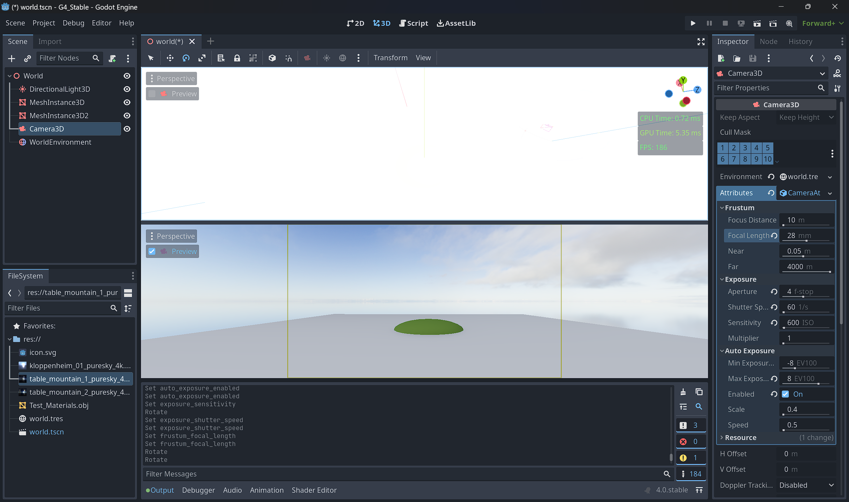849x502 pixels.
Task: Click the AssetLib button in the top bar
Action: 456,23
